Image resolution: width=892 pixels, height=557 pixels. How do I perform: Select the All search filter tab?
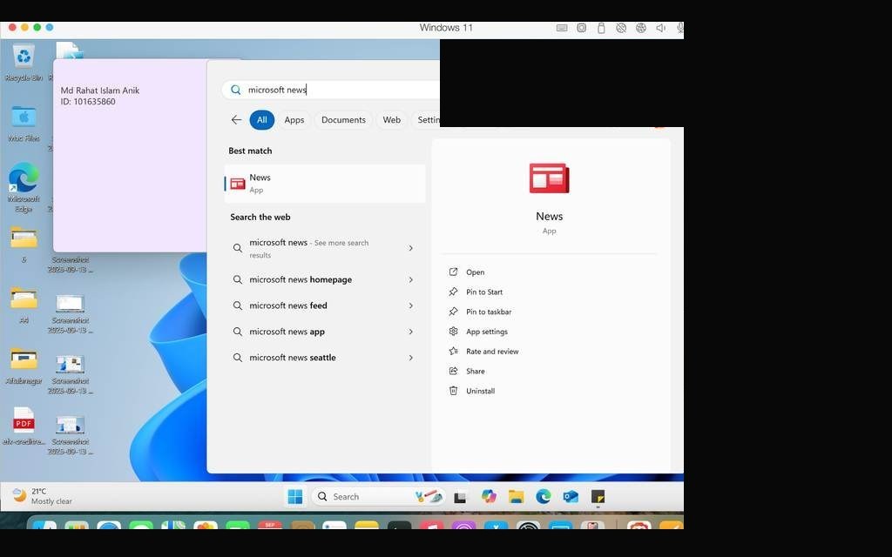click(x=261, y=120)
